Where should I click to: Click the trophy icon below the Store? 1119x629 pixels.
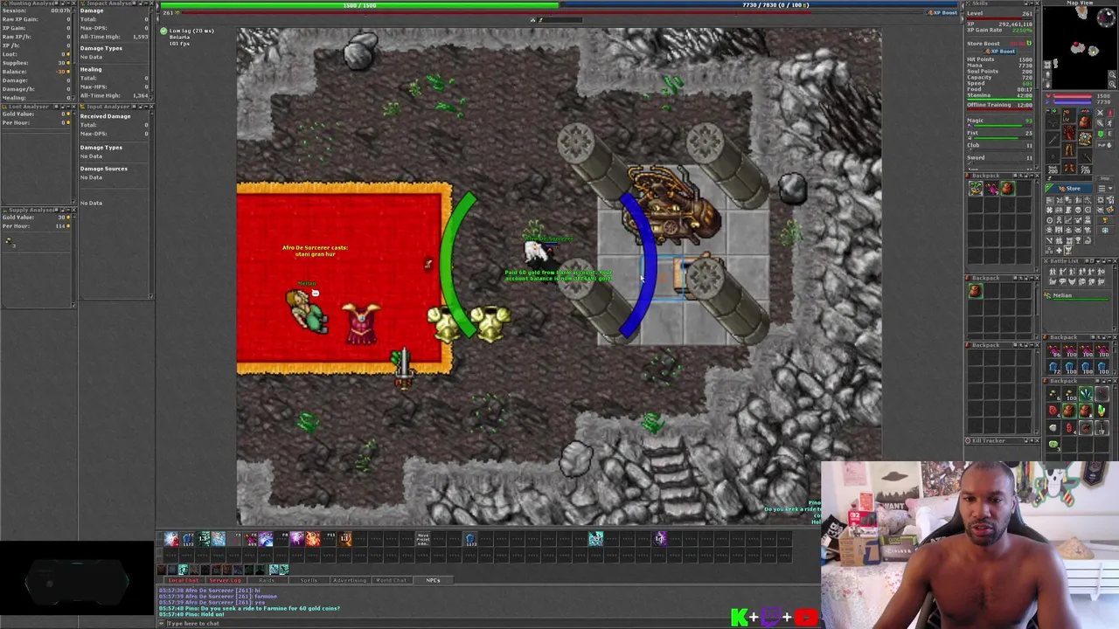tap(1105, 220)
